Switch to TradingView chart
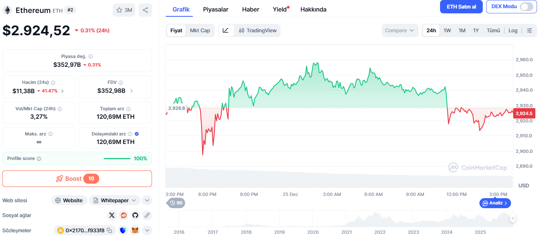 258,30
